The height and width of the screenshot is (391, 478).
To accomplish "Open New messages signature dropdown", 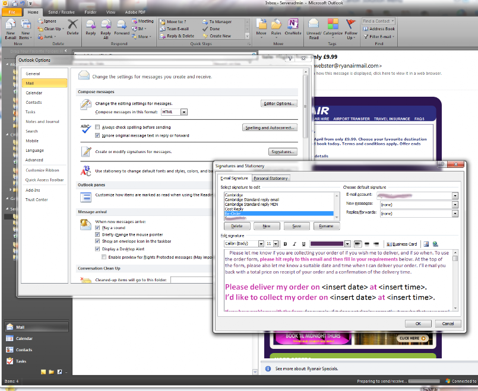I will [x=455, y=205].
